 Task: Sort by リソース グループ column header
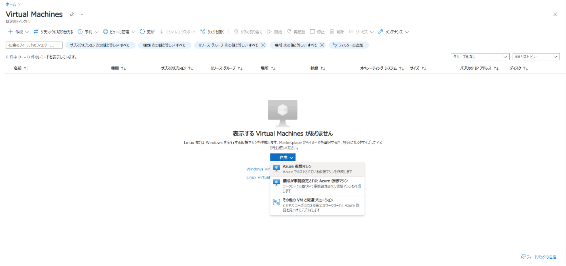[226, 68]
